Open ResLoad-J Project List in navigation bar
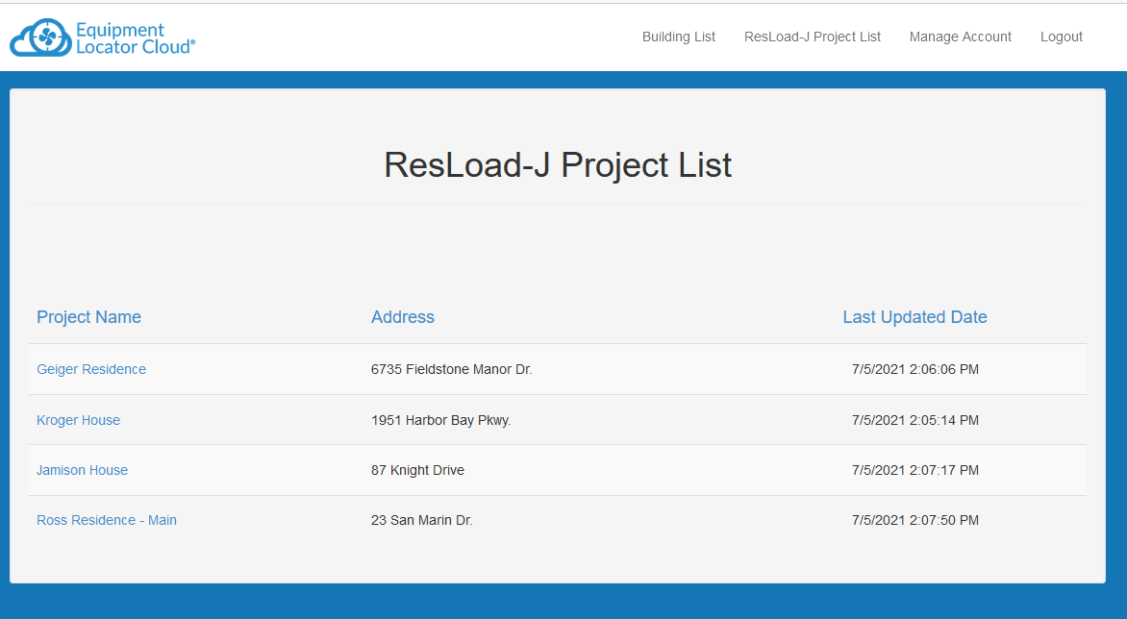The height and width of the screenshot is (619, 1127). point(813,37)
